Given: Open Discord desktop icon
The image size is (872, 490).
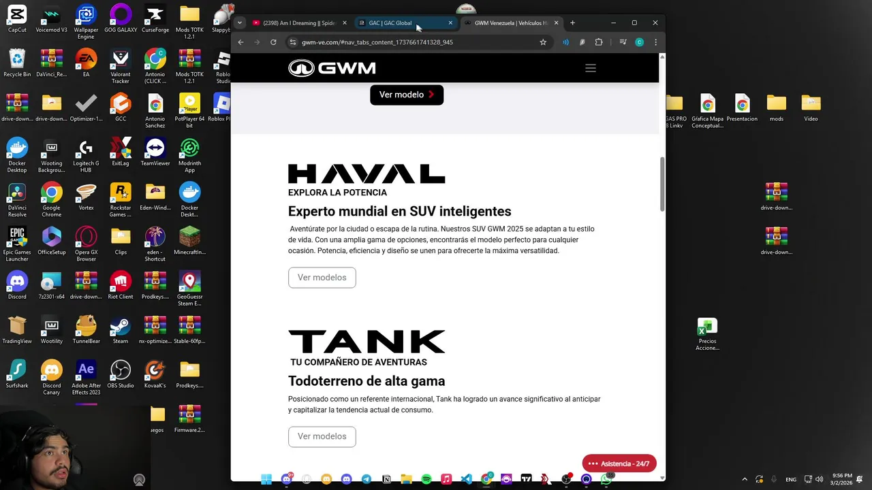Looking at the screenshot, I should [x=17, y=285].
